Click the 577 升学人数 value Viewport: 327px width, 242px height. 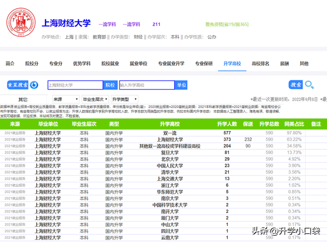coord(227,133)
